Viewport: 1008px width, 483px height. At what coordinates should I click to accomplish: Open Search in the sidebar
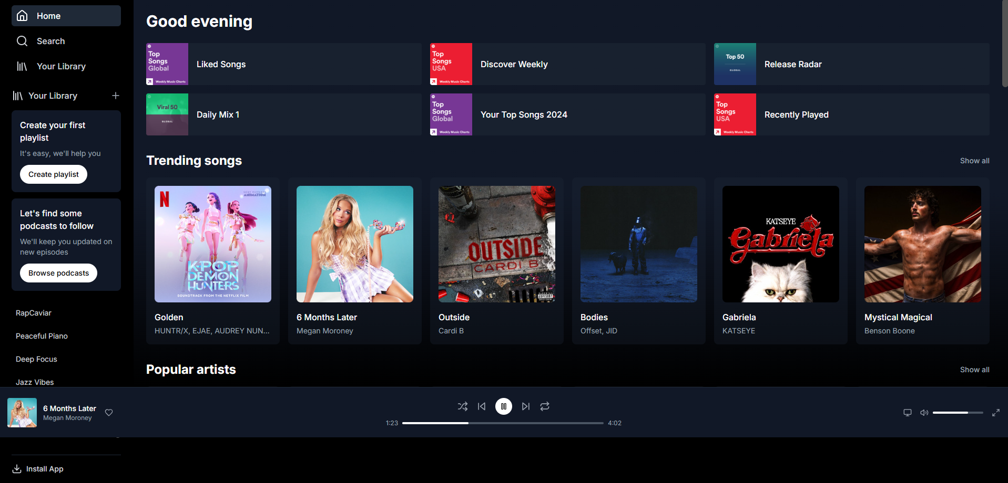pyautogui.click(x=50, y=41)
